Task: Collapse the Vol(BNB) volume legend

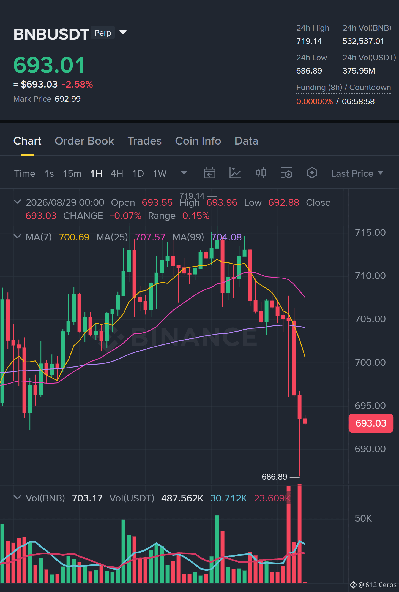Action: (x=17, y=498)
